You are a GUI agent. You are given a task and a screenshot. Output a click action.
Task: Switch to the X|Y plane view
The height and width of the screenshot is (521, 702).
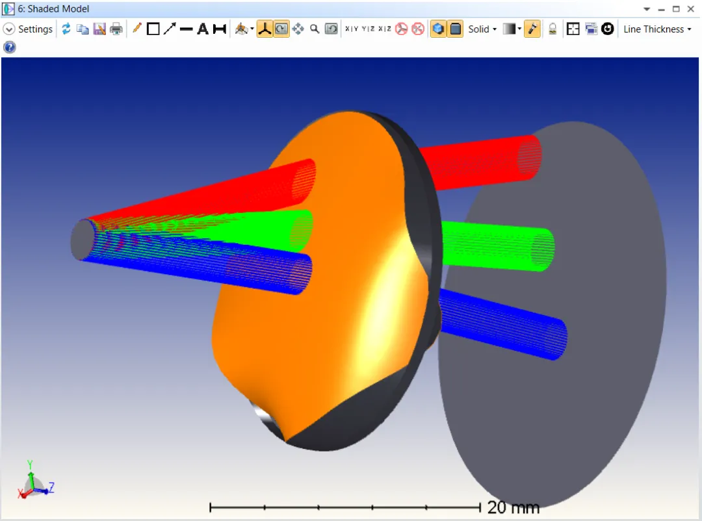coord(352,29)
